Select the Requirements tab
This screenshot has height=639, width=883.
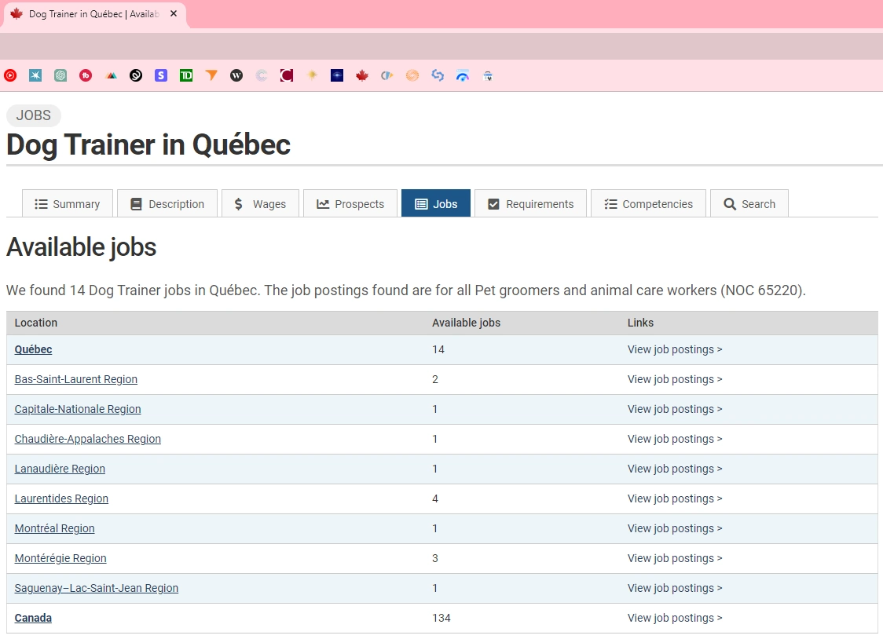point(530,204)
